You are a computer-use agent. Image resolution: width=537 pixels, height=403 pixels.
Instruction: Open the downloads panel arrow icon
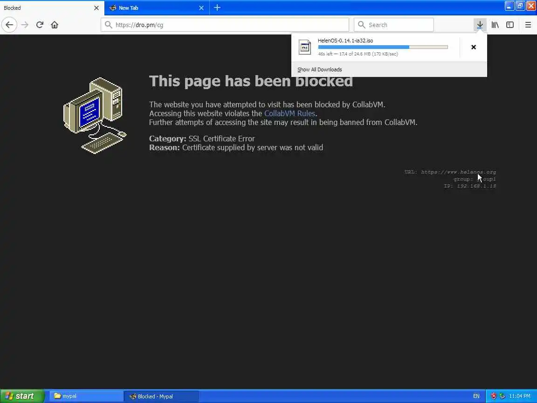pyautogui.click(x=480, y=25)
